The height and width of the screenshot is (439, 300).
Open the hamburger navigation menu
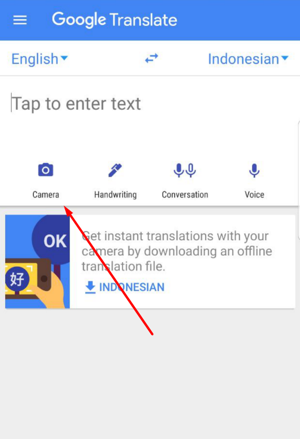20,20
